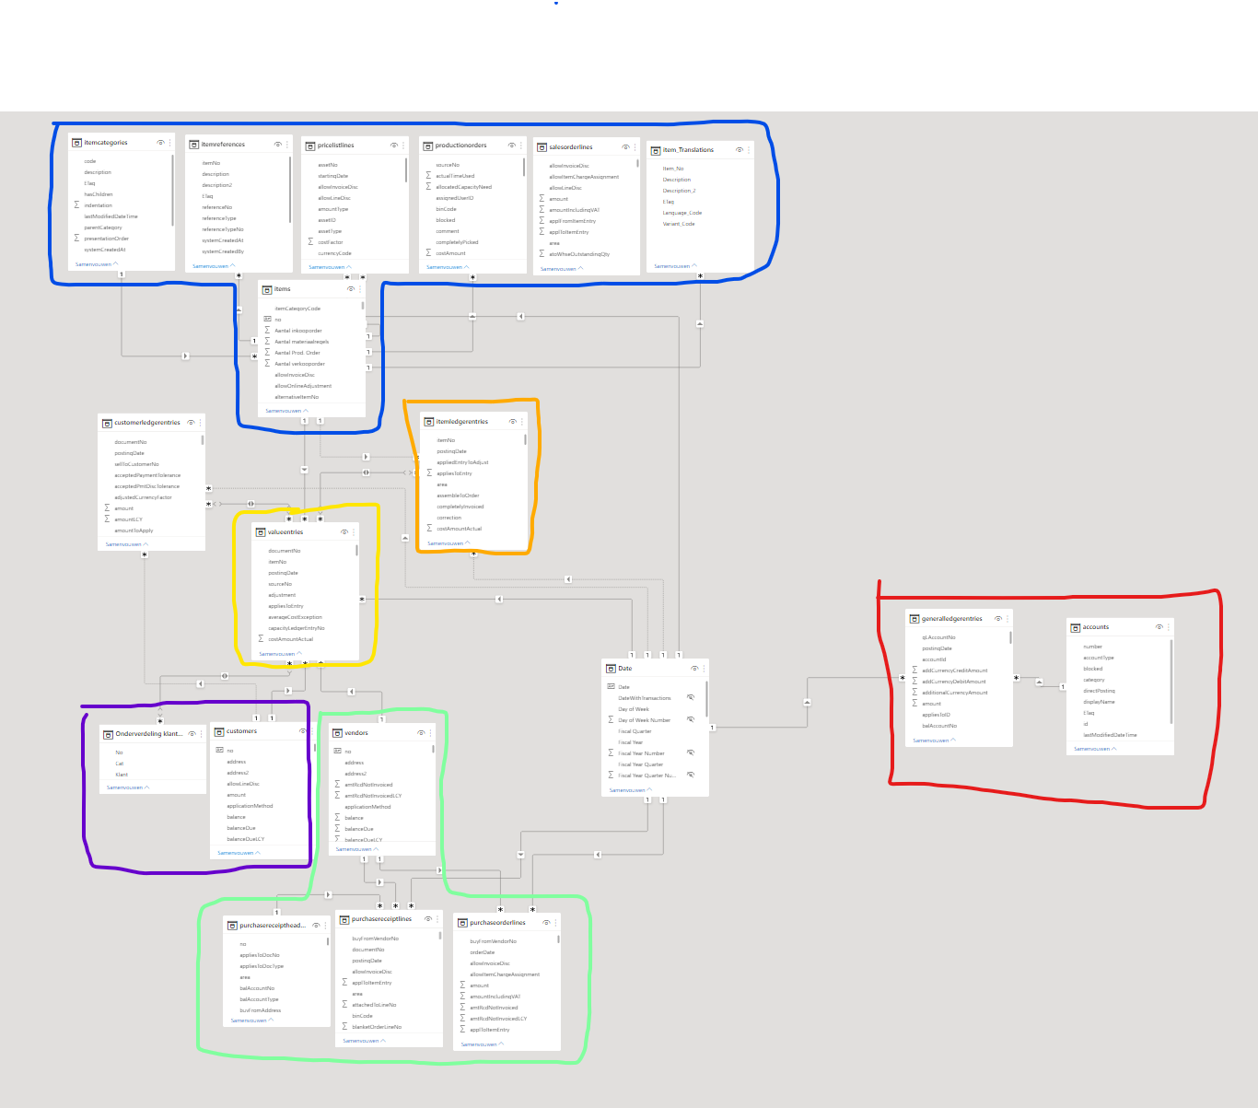Click the itemcategories table icon
Image resolution: width=1258 pixels, height=1108 pixels.
(77, 143)
